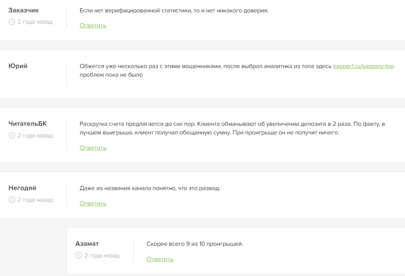Click the comment about верифицированной статистики
Viewport: 405px width, 276px height.
point(174,11)
